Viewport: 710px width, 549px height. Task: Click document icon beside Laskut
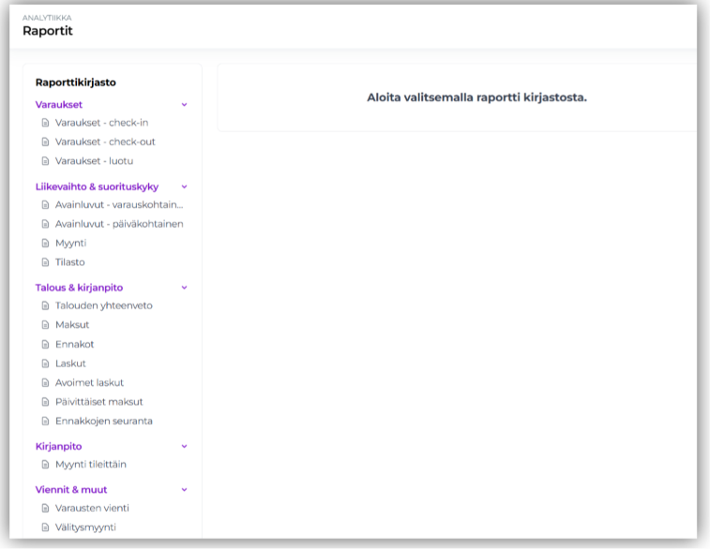(45, 364)
